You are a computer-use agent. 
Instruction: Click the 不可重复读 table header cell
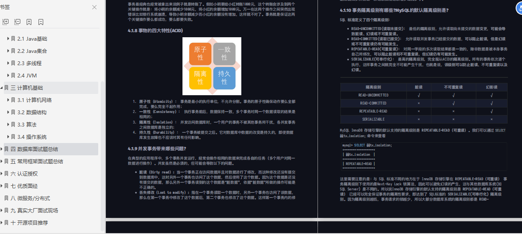click(x=453, y=87)
